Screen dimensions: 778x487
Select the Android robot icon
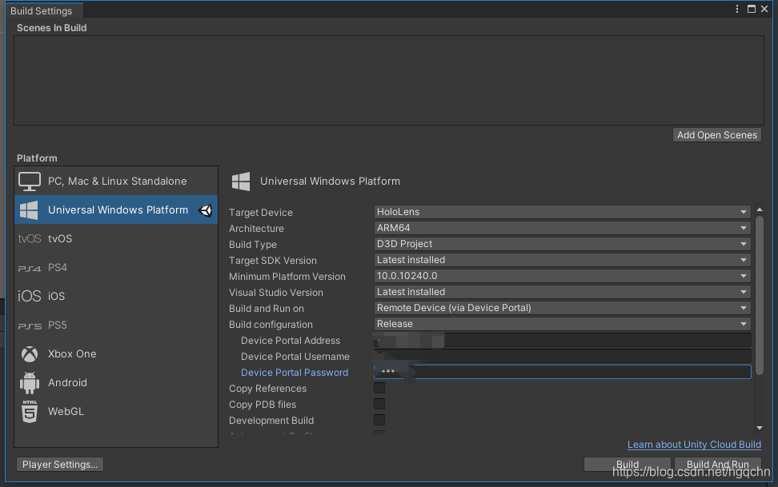30,383
